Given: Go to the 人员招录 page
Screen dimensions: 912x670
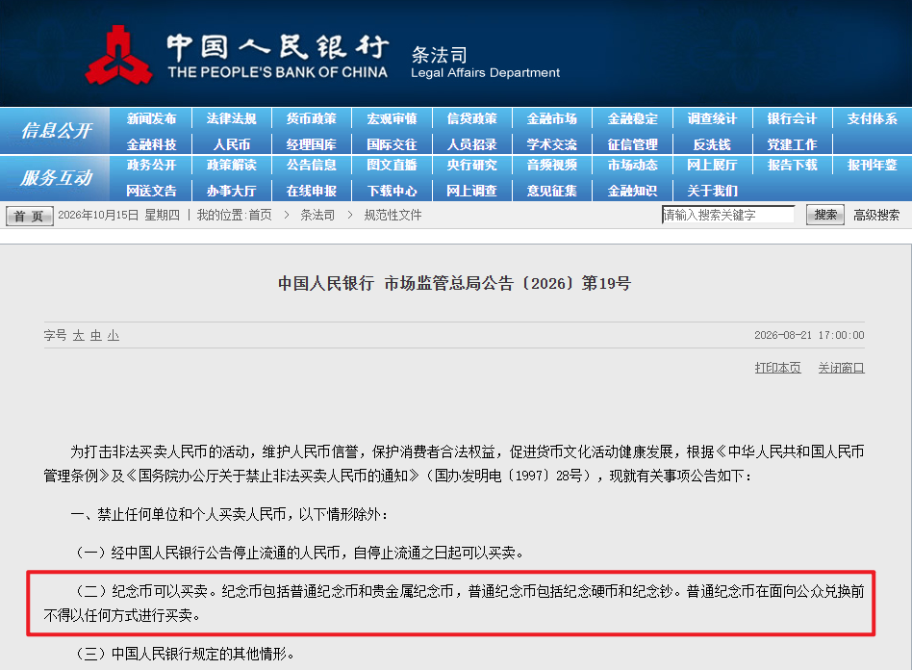Looking at the screenshot, I should click(471, 144).
